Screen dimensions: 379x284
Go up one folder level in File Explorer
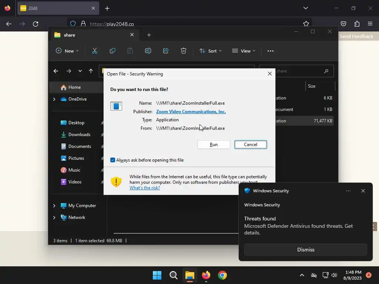[91, 71]
